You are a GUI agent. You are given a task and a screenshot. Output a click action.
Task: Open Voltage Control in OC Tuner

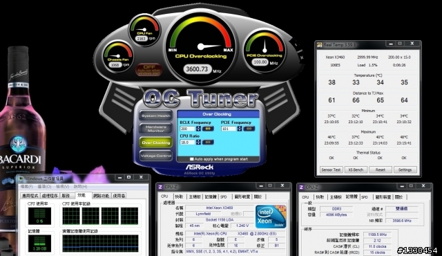[156, 156]
